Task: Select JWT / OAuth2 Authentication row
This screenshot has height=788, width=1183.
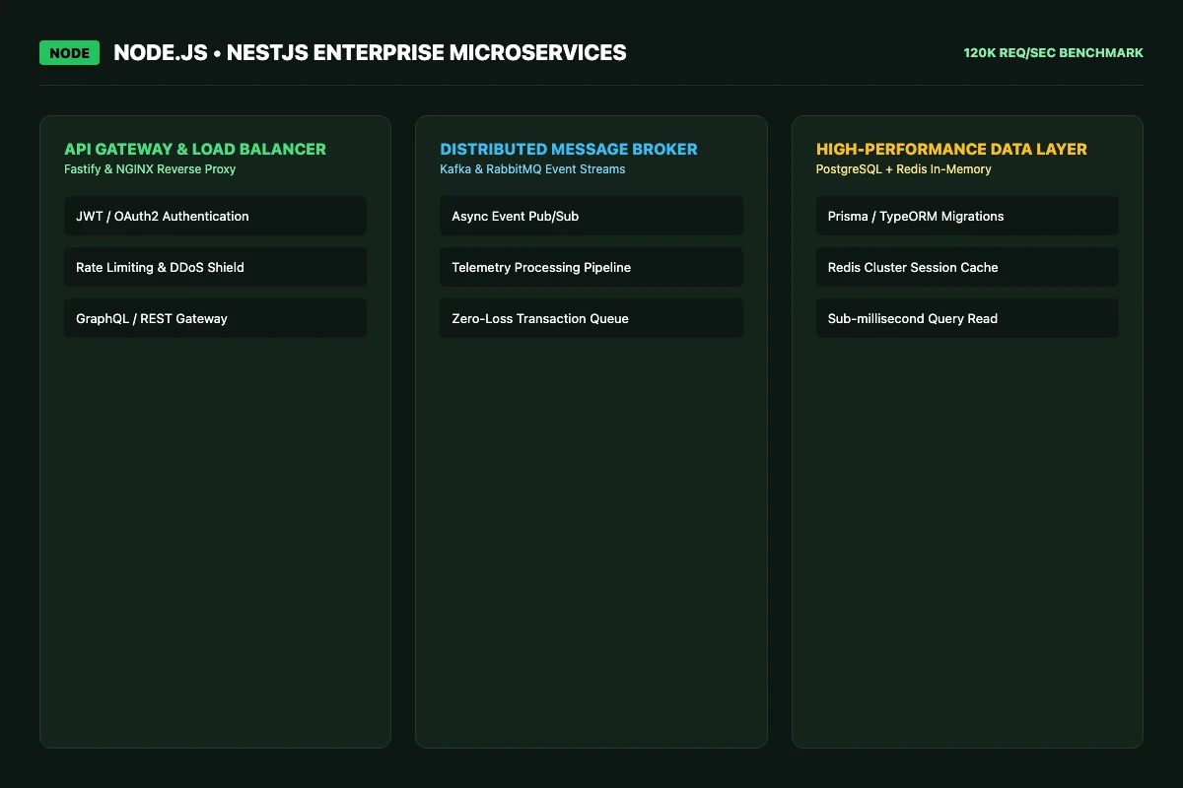Action: (x=215, y=216)
